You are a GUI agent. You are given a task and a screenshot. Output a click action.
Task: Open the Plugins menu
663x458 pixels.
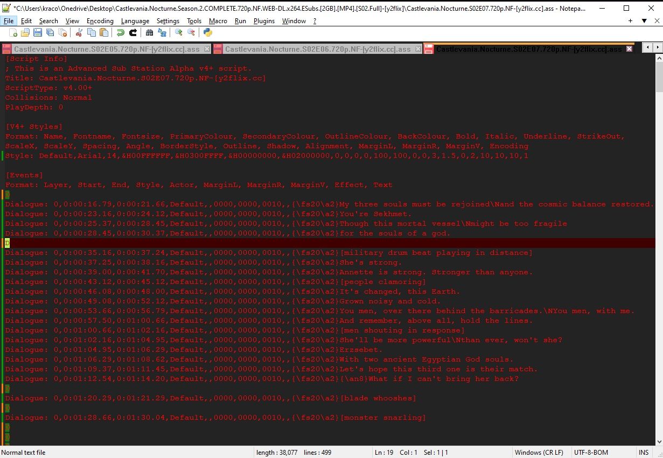click(x=264, y=20)
